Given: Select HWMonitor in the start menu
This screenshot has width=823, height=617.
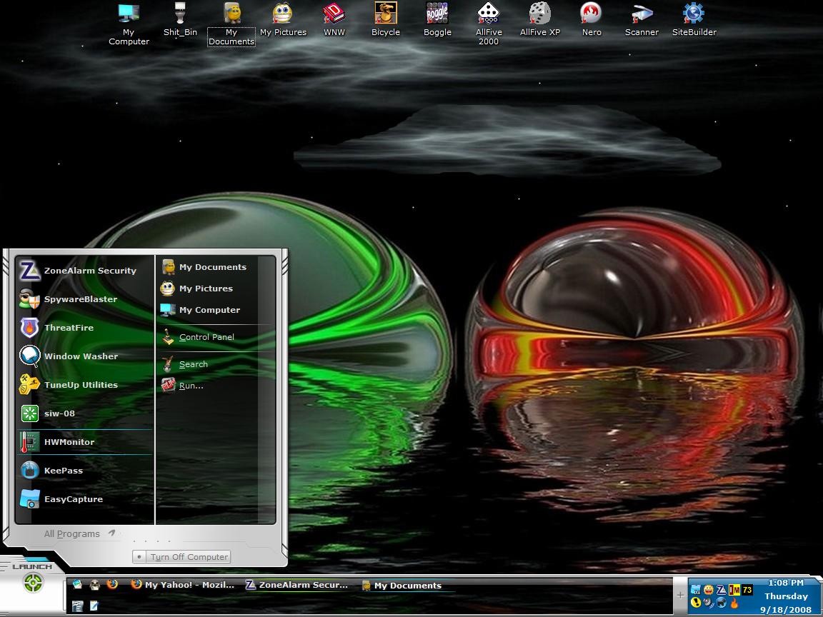Looking at the screenshot, I should (84, 442).
